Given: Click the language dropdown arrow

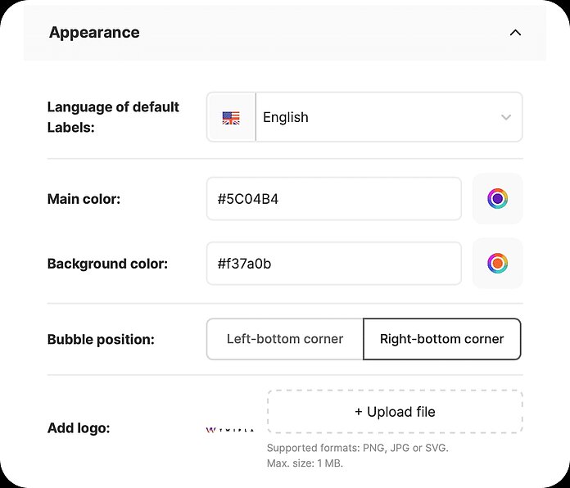Looking at the screenshot, I should pos(505,118).
